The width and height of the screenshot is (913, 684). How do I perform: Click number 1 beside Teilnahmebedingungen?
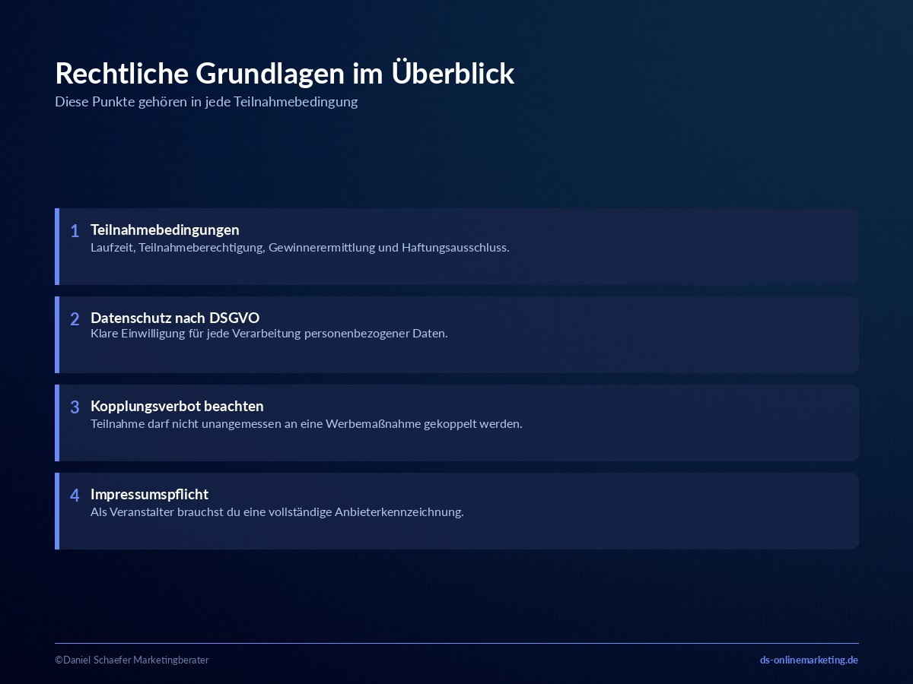75,231
